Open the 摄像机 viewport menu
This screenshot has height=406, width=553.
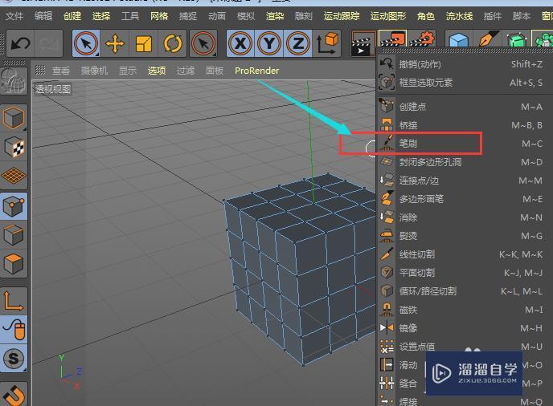[x=94, y=71]
